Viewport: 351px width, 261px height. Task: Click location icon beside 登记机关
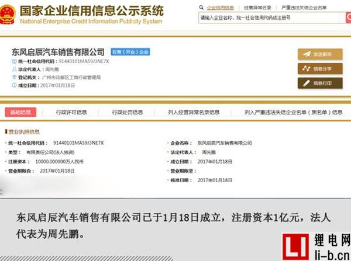(x=14, y=77)
